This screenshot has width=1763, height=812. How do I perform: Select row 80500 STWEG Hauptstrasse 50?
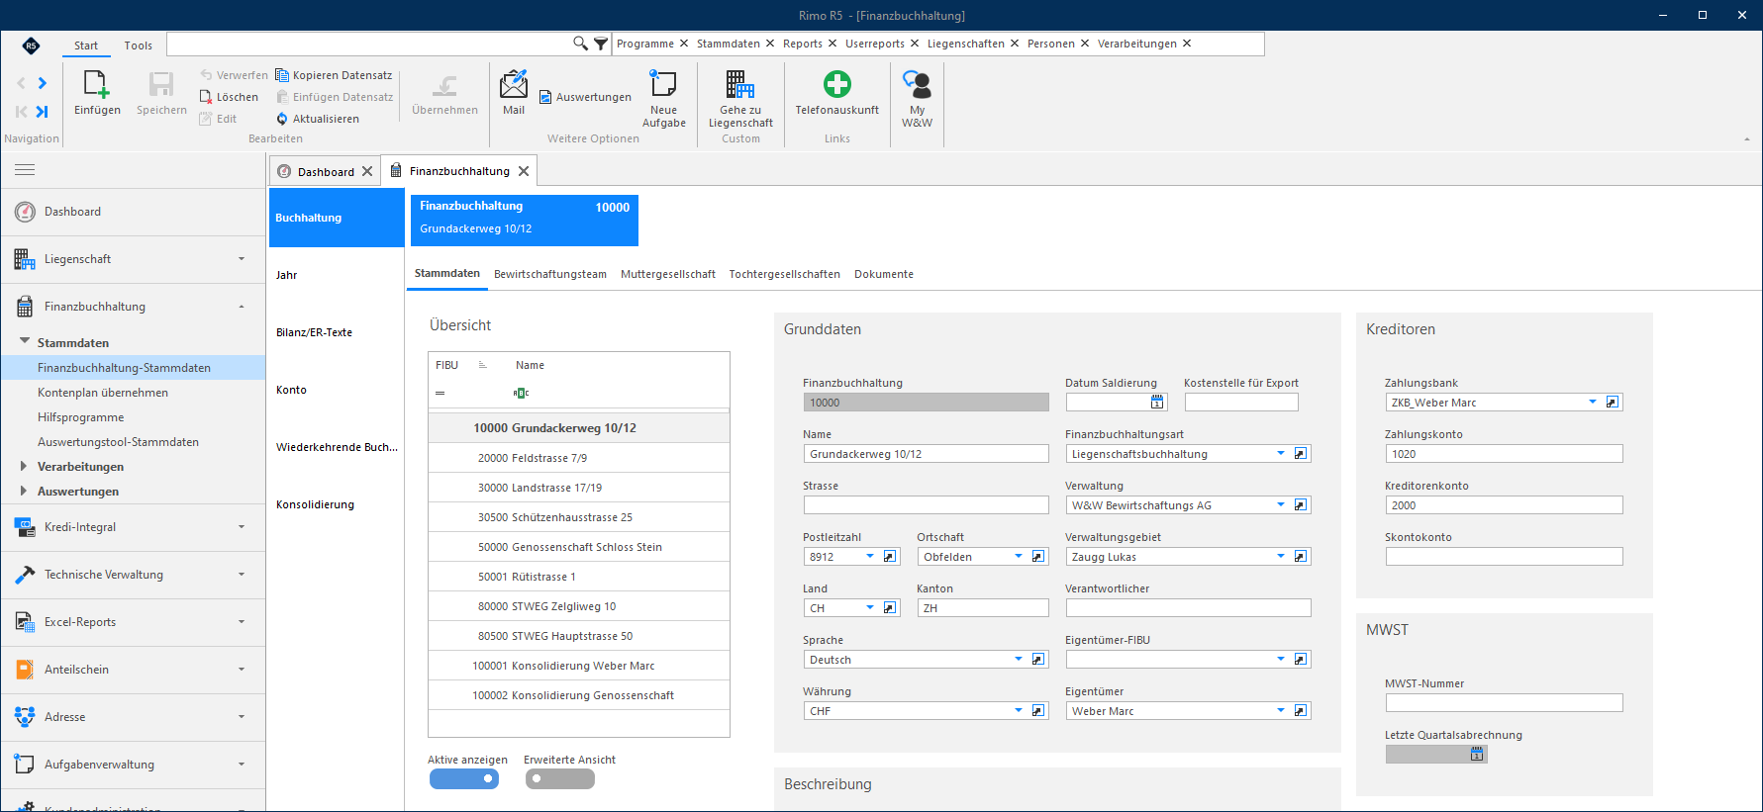tap(579, 636)
